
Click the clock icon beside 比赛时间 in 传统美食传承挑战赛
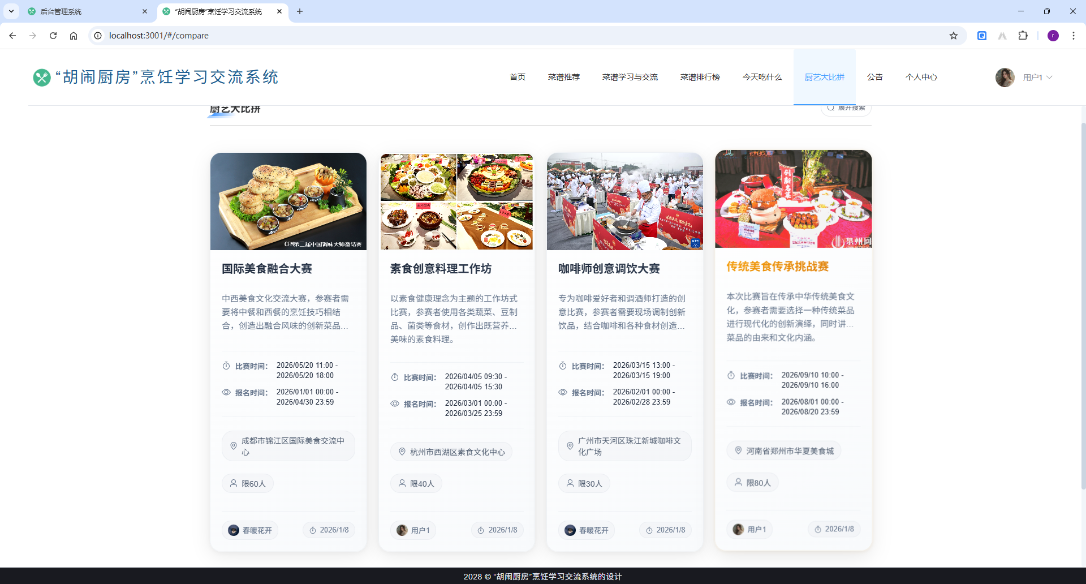click(x=731, y=376)
